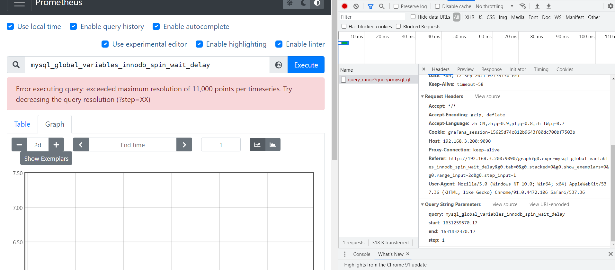Toggle Enable query history

73,26
